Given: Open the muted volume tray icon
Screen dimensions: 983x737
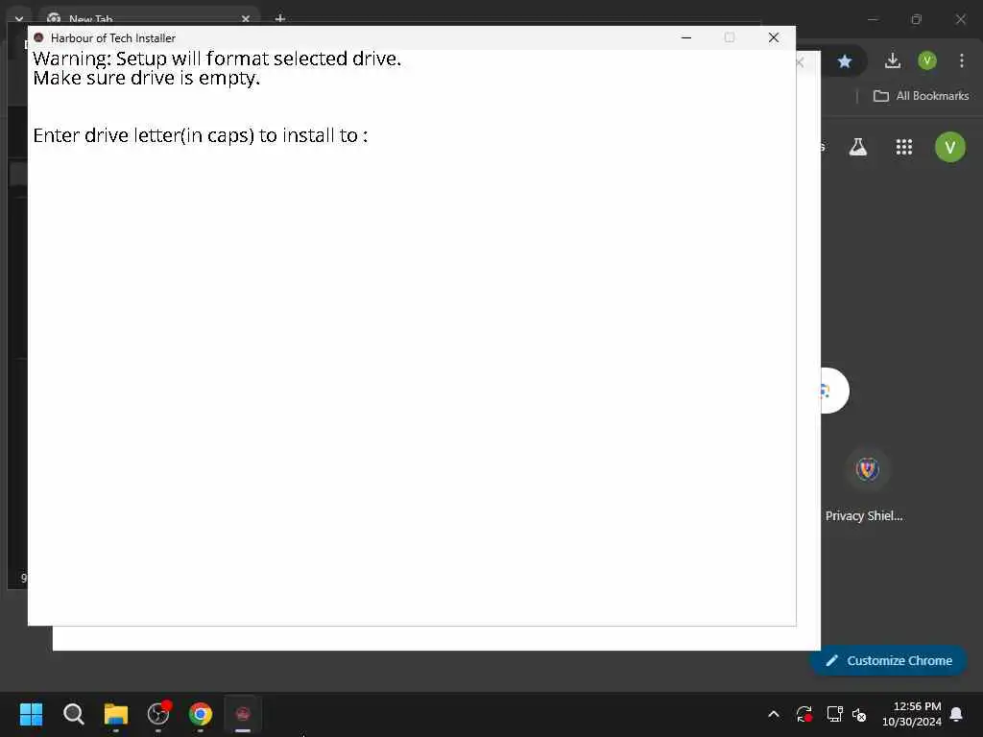Looking at the screenshot, I should pos(859,714).
